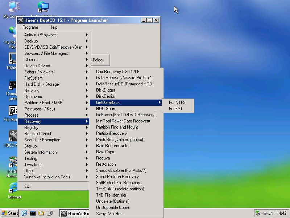The image size is (290, 218).
Task: Switch to Hiren's BootCD taskbar button
Action: tap(74, 214)
